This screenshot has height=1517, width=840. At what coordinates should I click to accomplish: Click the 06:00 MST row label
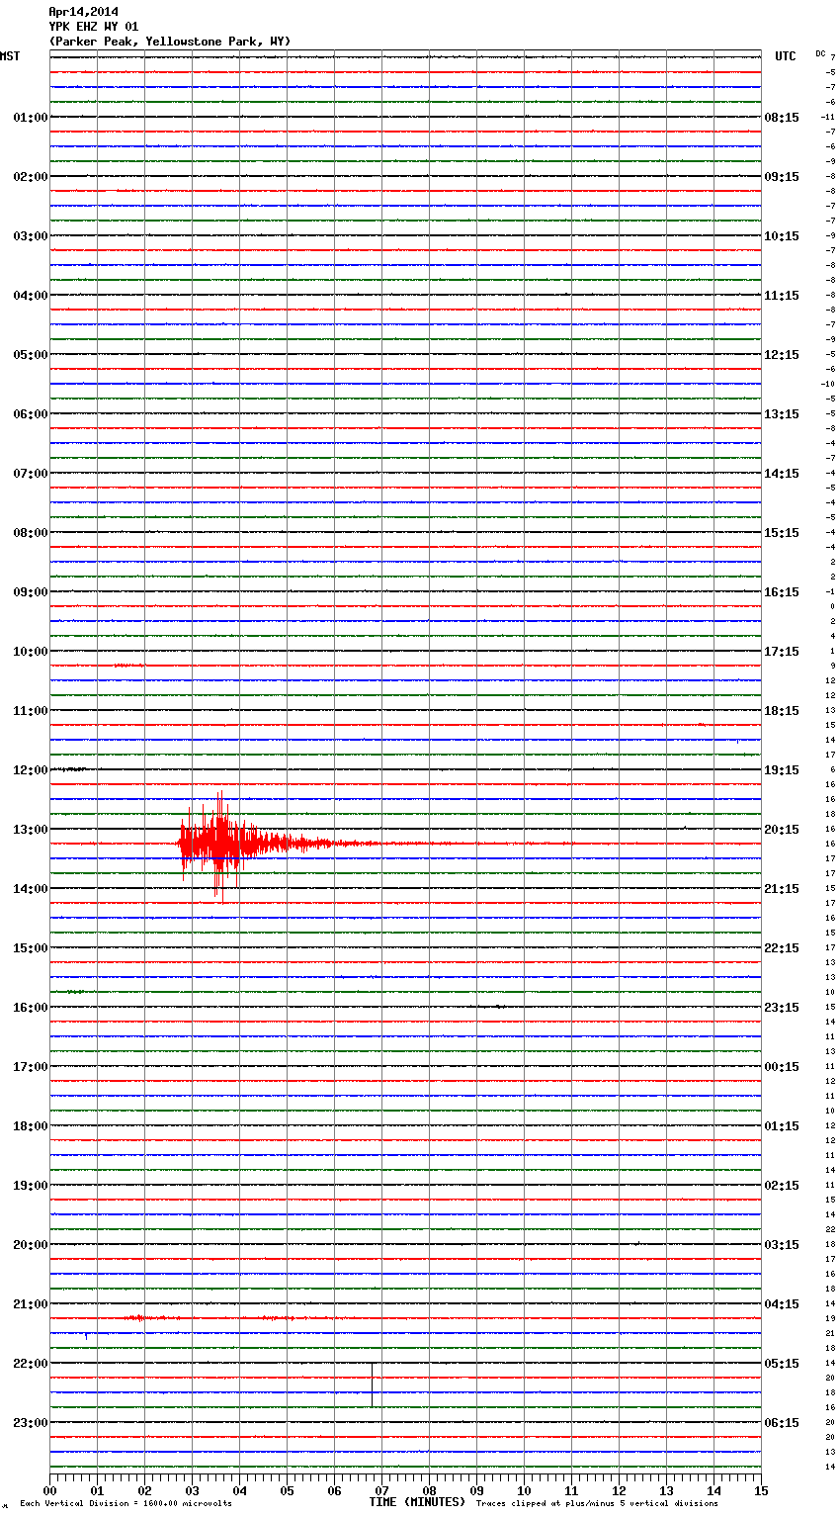pyautogui.click(x=30, y=414)
